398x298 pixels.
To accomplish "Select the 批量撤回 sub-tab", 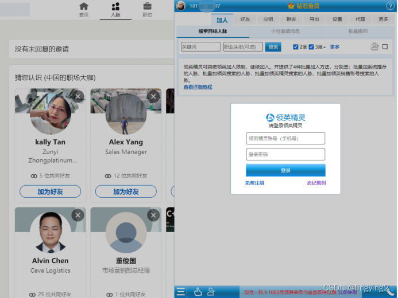I will (x=358, y=32).
